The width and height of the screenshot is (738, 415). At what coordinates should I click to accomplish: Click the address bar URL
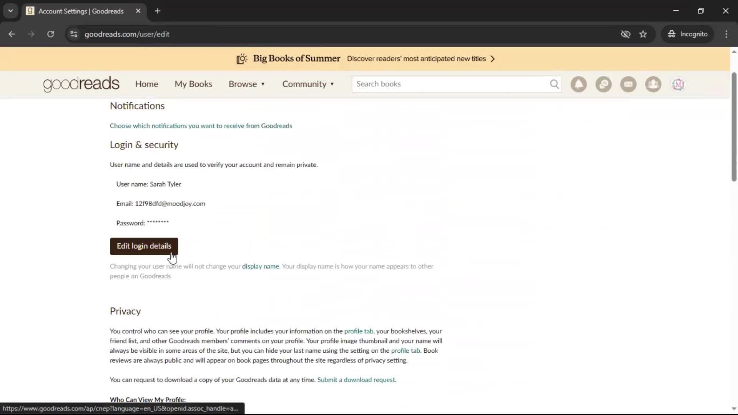127,34
